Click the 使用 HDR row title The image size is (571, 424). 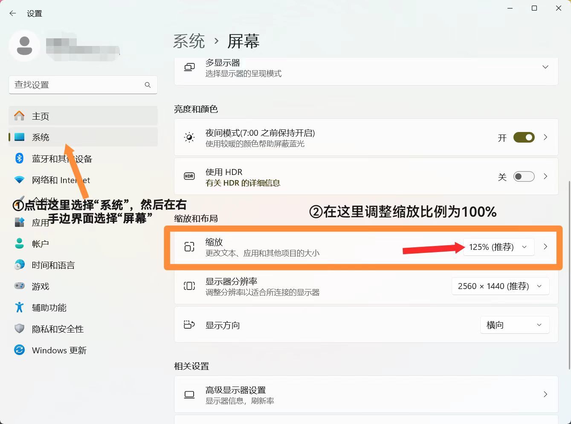click(224, 172)
